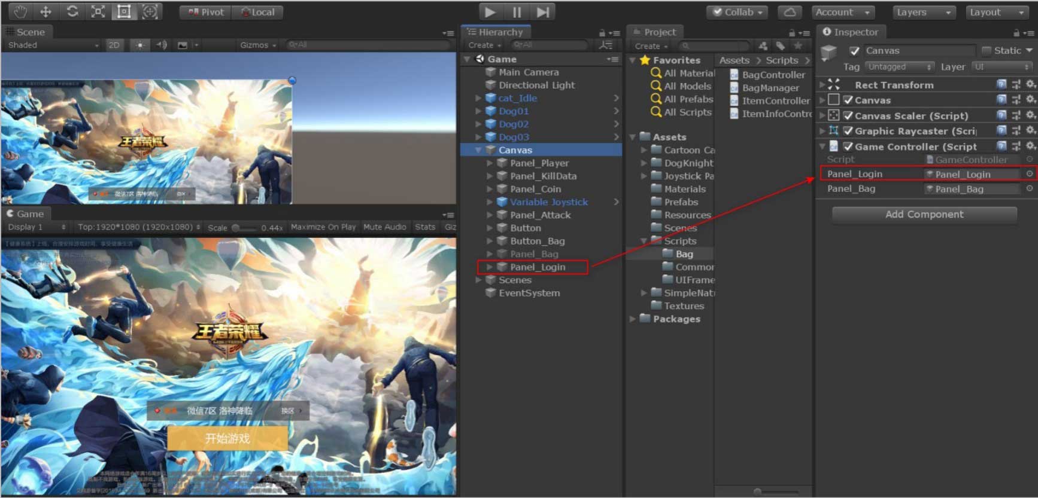The image size is (1038, 498).
Task: Click Project favorites star icon
Action: (x=797, y=45)
